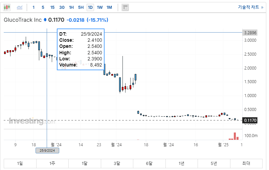Choose the 5년 range tab
The image size is (269, 170).
point(214,163)
